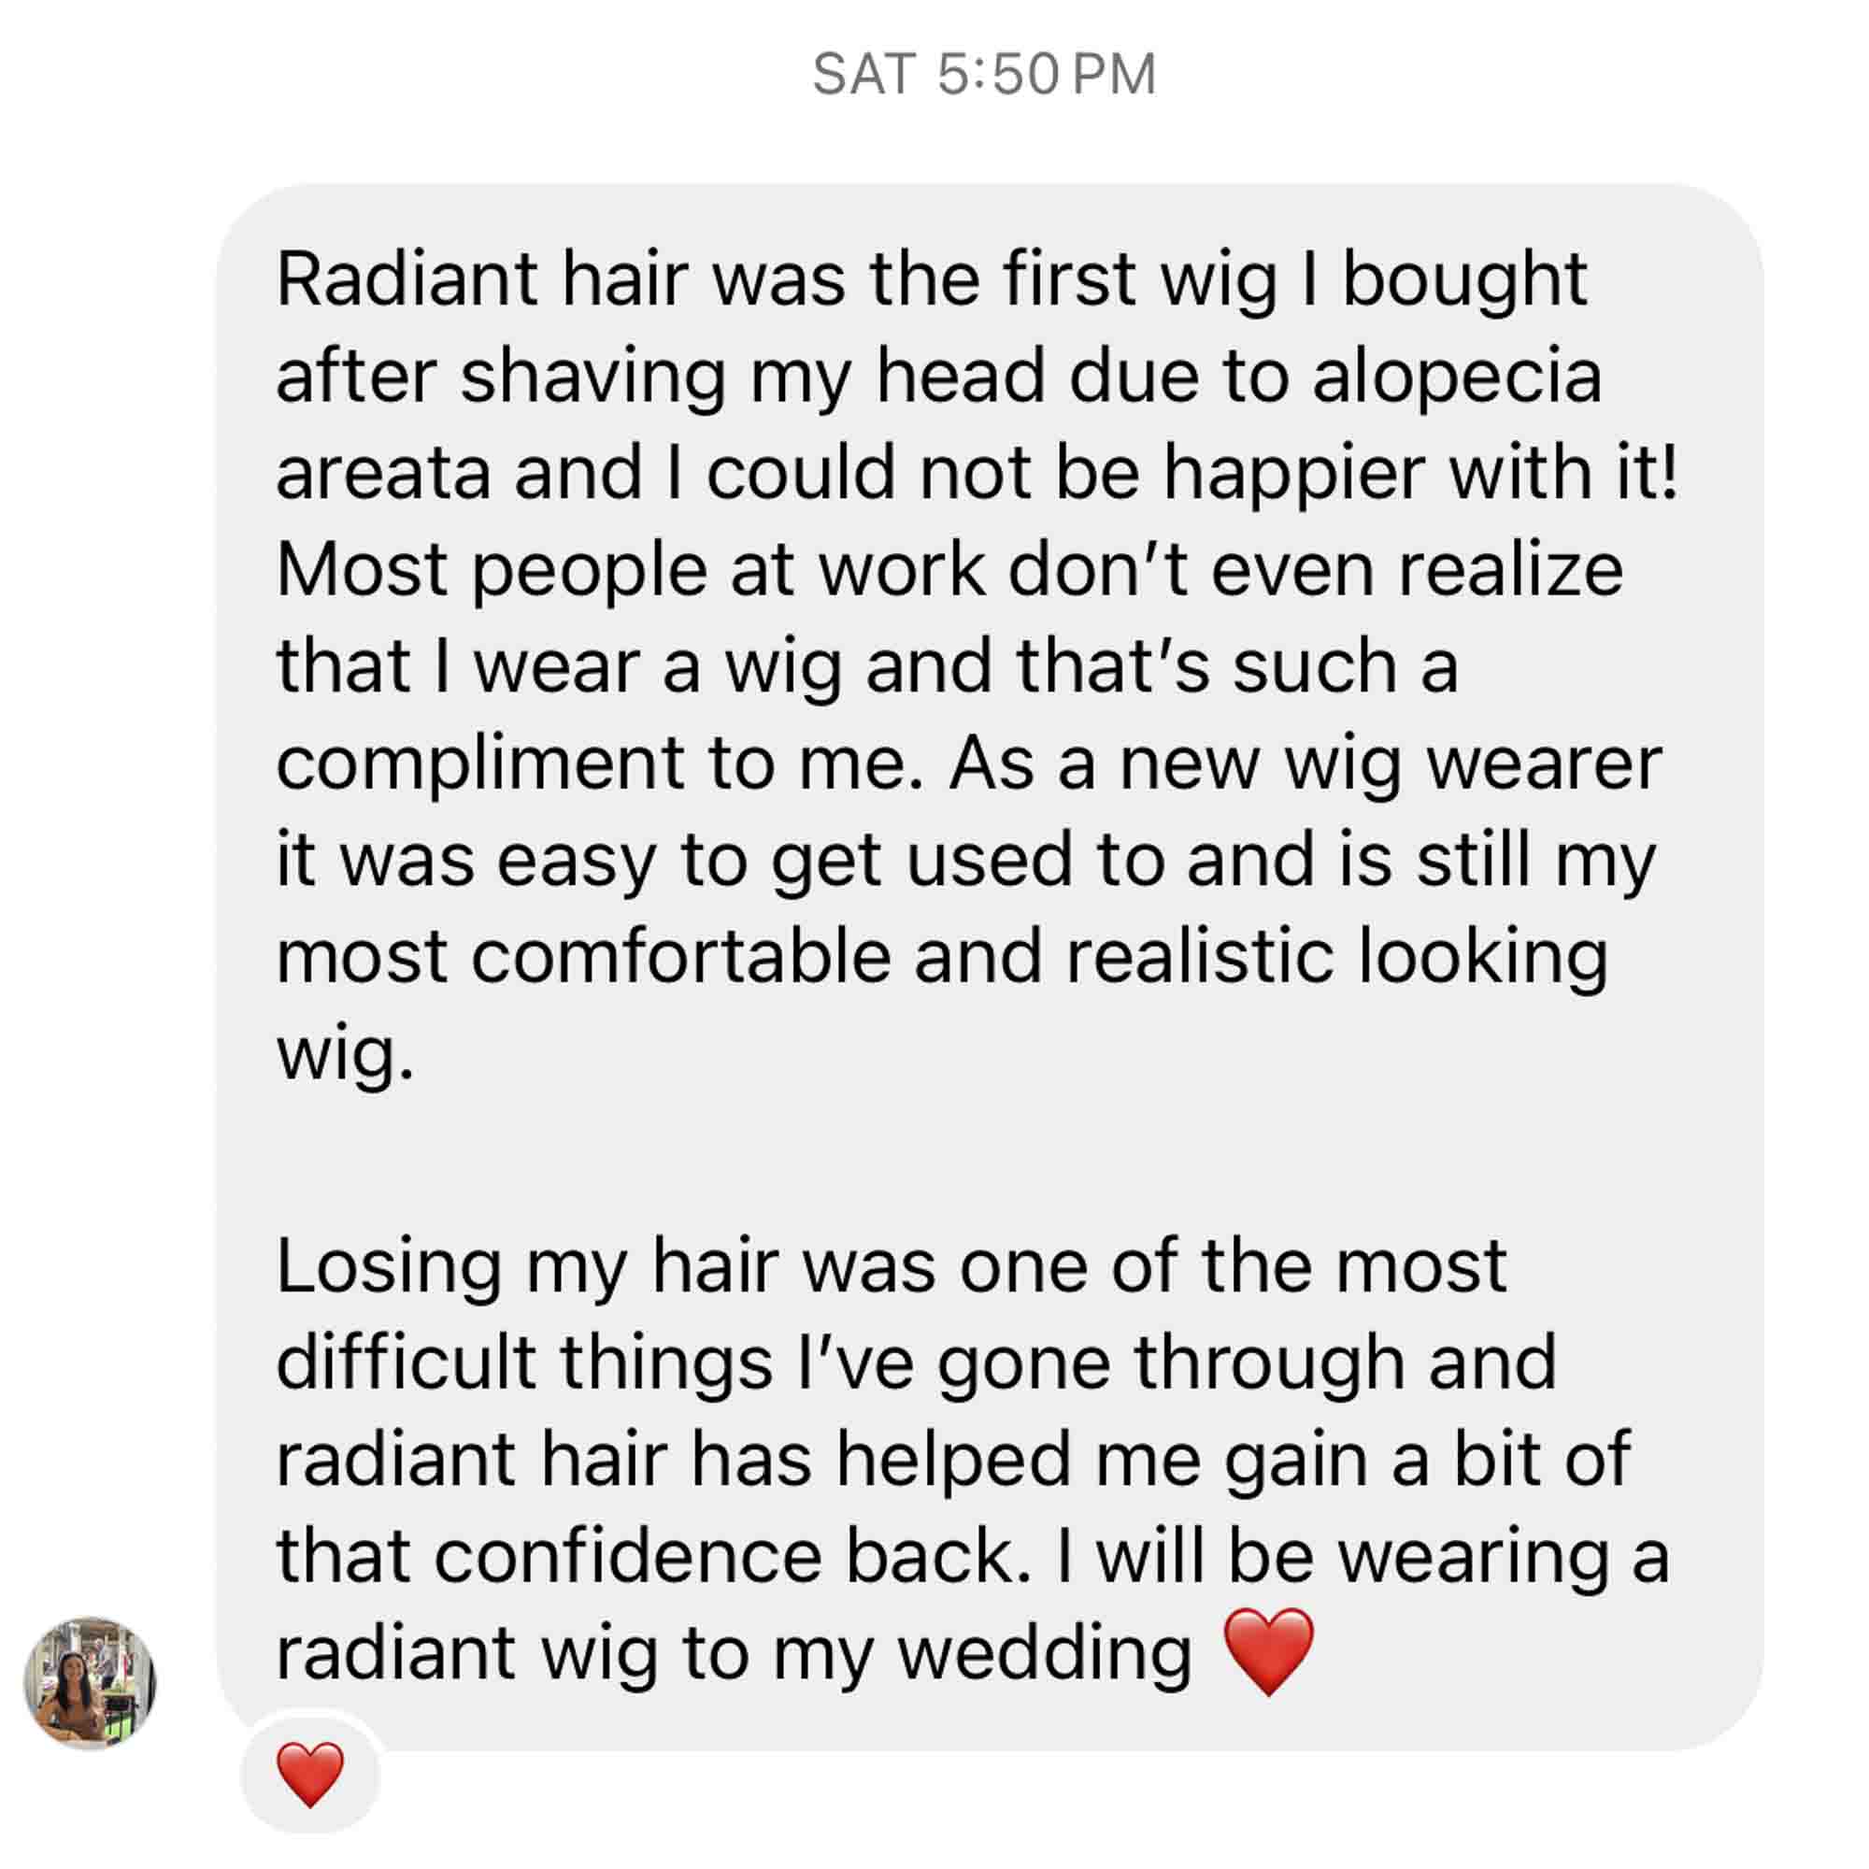Click the opening words "Radiant hair"
Image resolution: width=1869 pixels, height=1869 pixels.
pyautogui.click(x=482, y=278)
